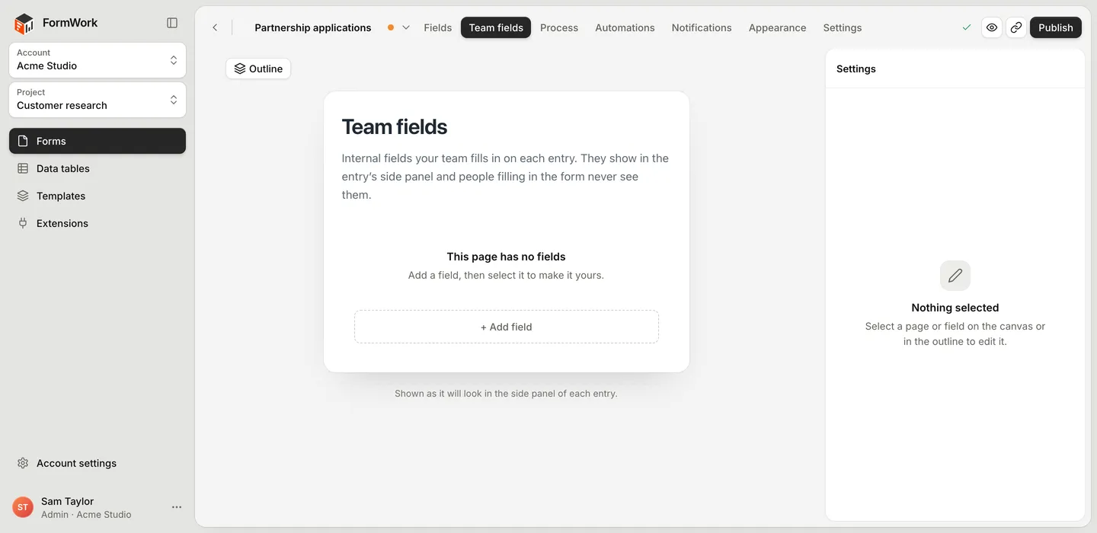This screenshot has height=533, width=1097.
Task: Click the ST user avatar
Action: pyautogui.click(x=23, y=507)
